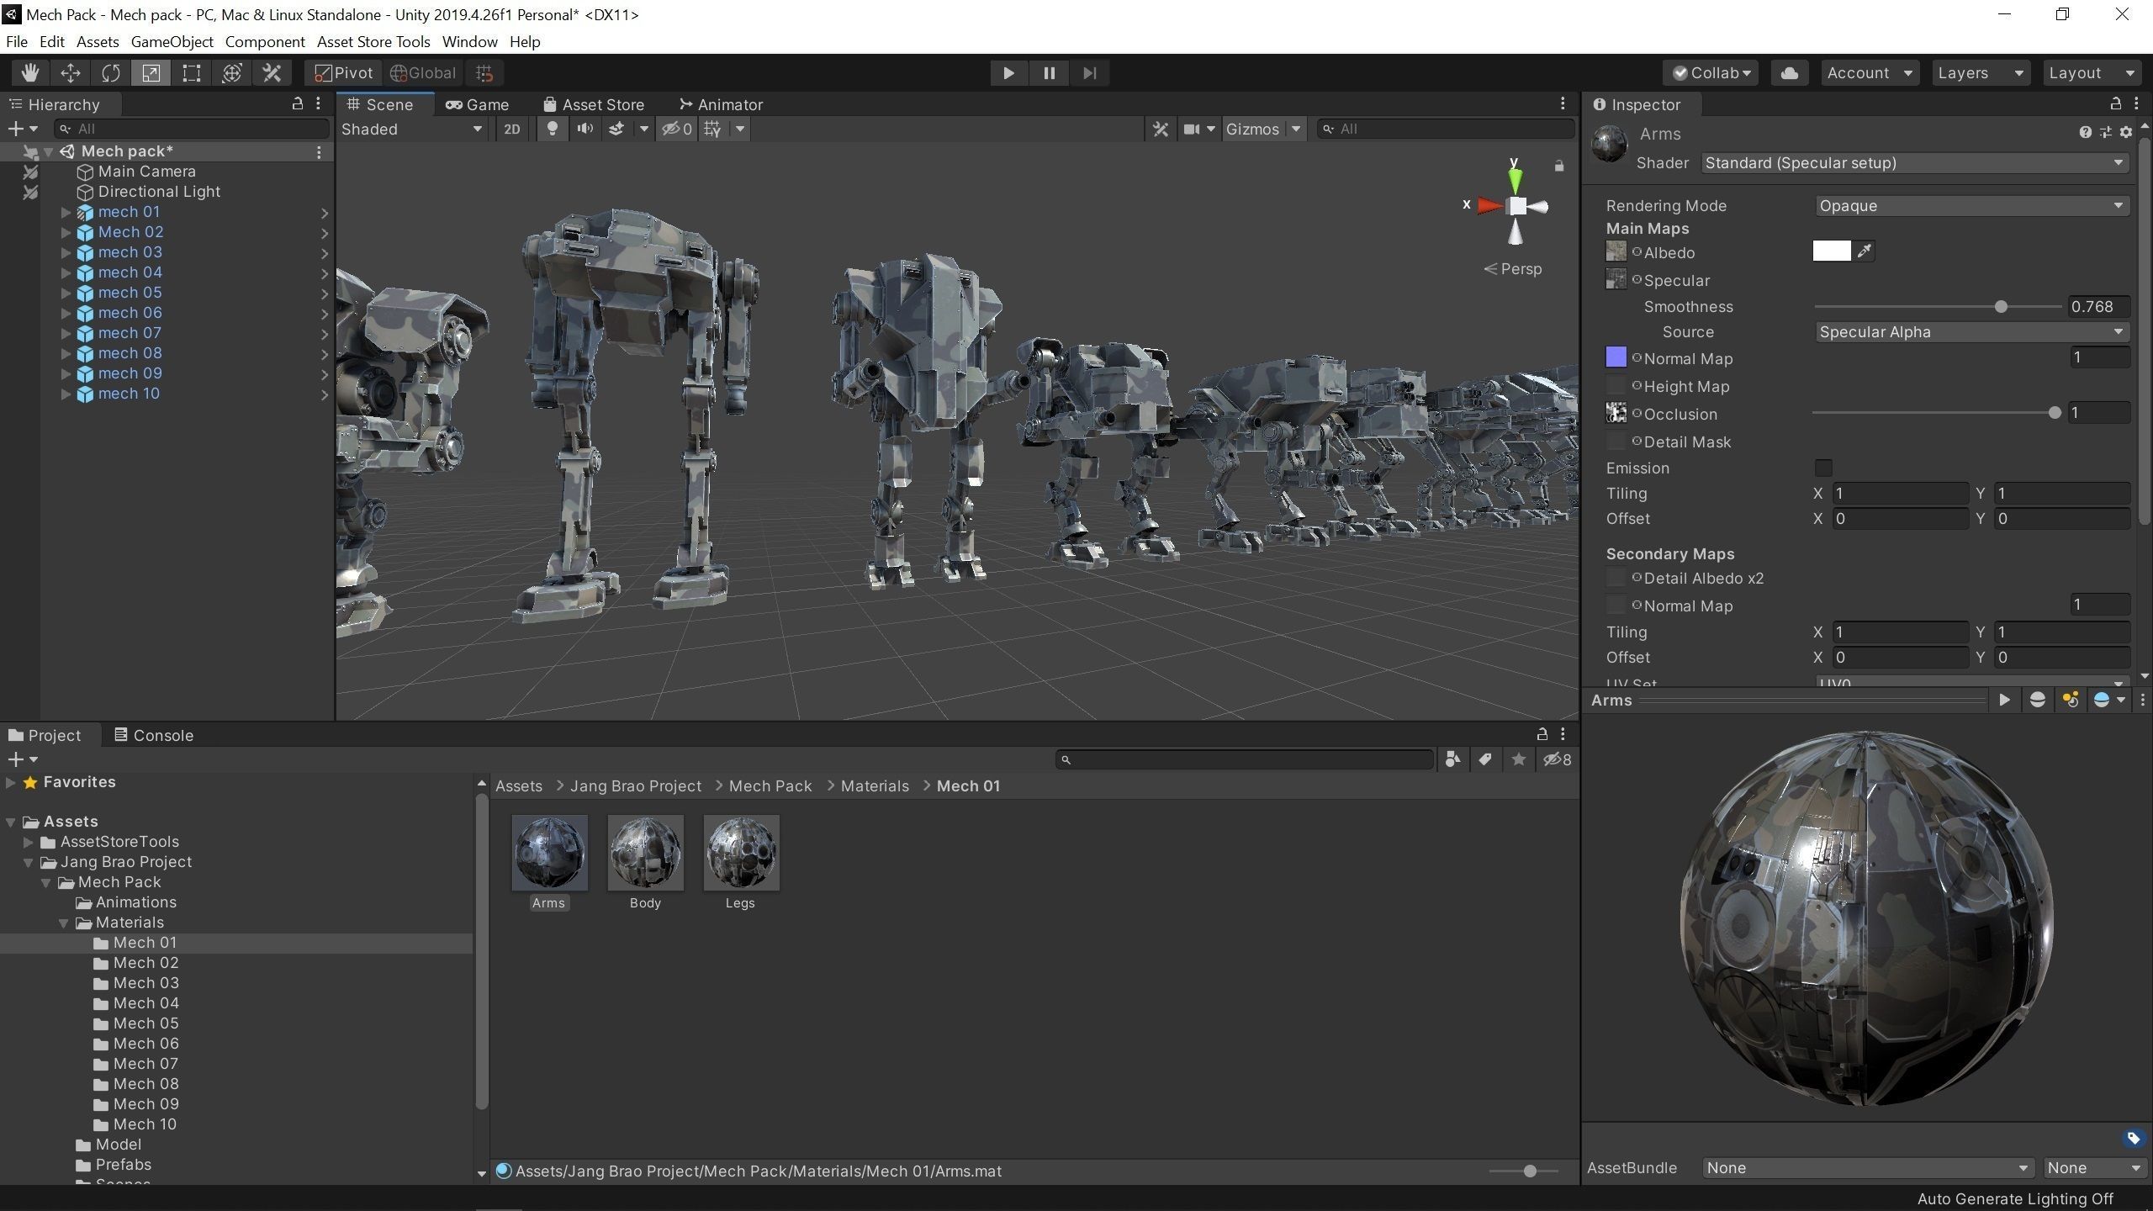The width and height of the screenshot is (2153, 1211).
Task: Open the Asset Store Tools menu
Action: 373,41
